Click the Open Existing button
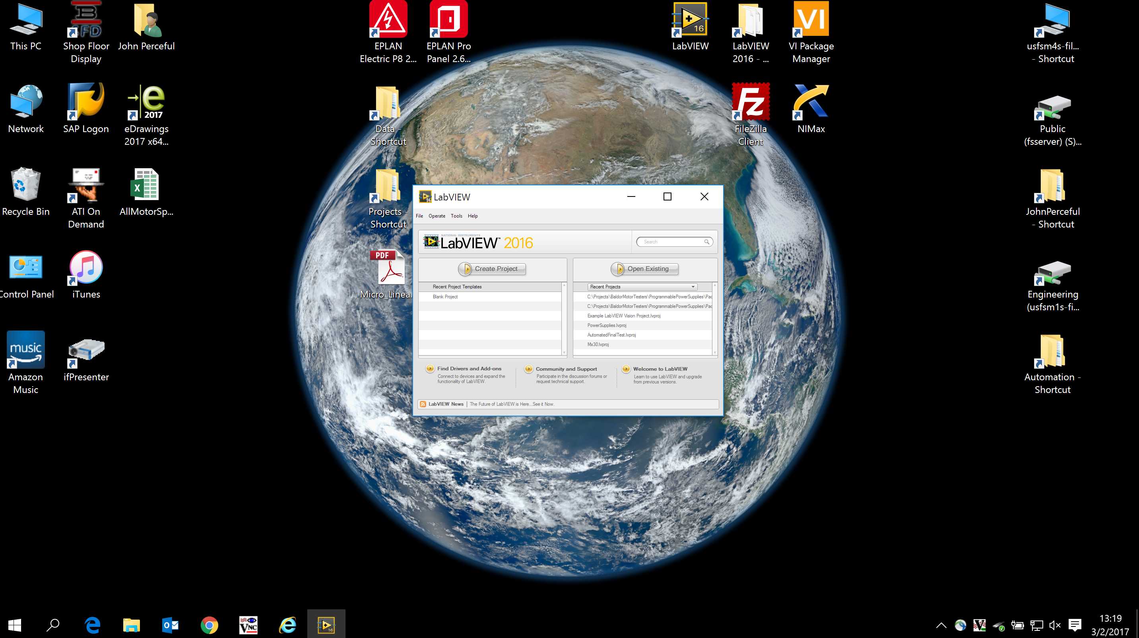The height and width of the screenshot is (638, 1139). click(x=644, y=268)
